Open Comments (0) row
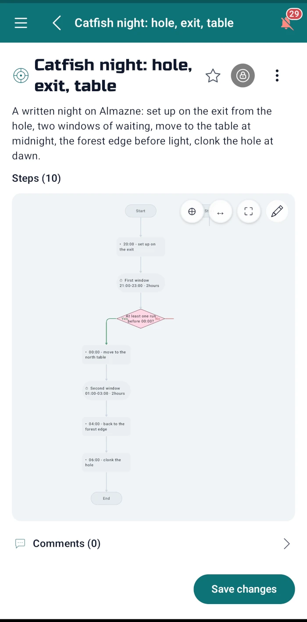Viewport: 307px width, 622px height. pyautogui.click(x=153, y=544)
